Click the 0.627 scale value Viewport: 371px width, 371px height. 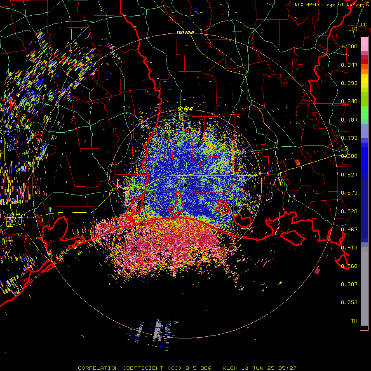coord(349,175)
